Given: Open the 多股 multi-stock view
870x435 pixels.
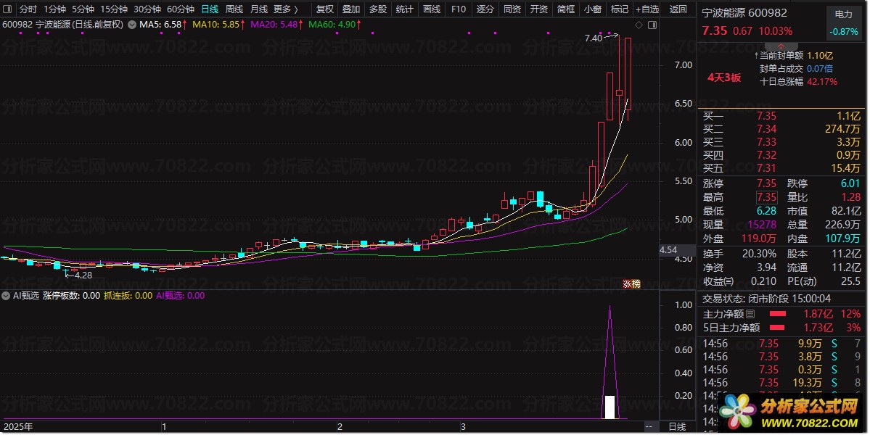Looking at the screenshot, I should pyautogui.click(x=378, y=9).
